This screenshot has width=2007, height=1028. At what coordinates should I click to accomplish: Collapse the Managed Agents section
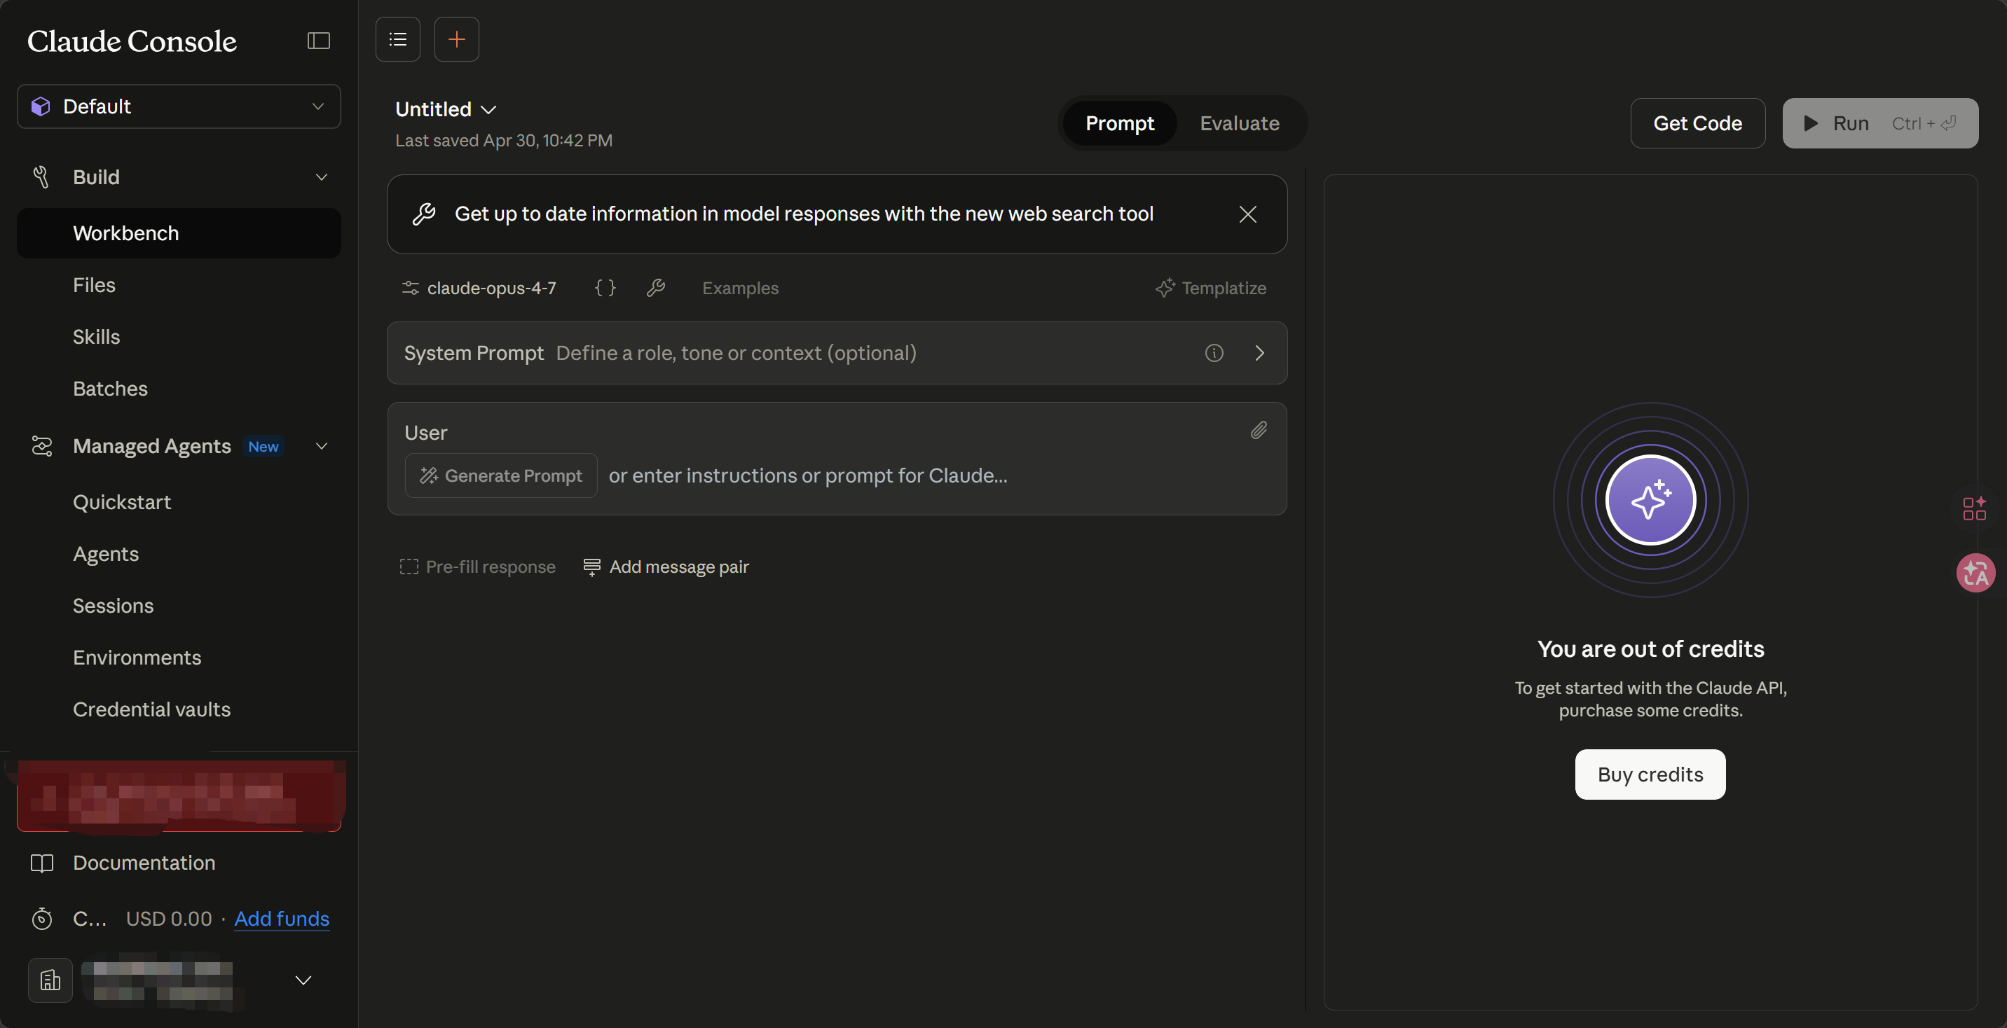click(321, 446)
